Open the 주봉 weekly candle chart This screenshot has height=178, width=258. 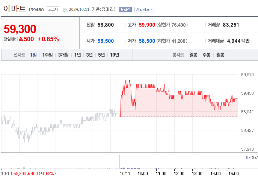point(207,55)
